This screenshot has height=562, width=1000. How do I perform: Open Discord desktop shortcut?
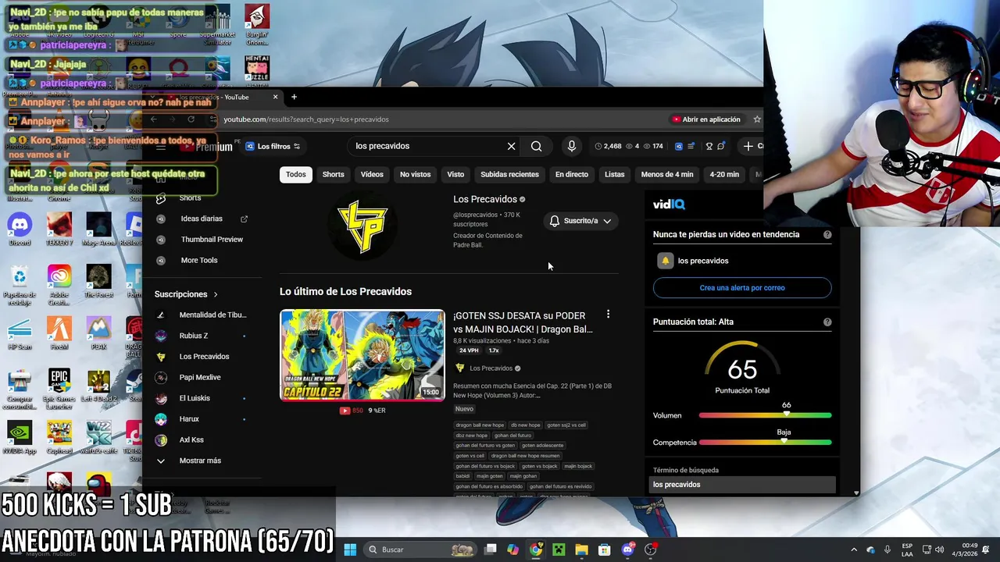click(20, 230)
